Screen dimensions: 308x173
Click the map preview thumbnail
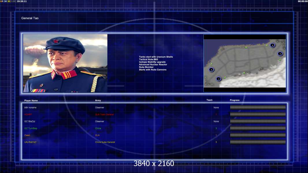click(x=244, y=63)
